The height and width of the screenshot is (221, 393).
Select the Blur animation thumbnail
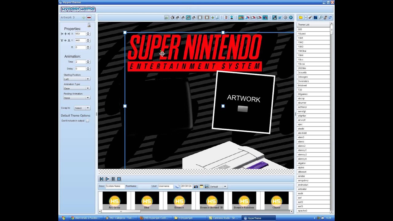[147, 200]
